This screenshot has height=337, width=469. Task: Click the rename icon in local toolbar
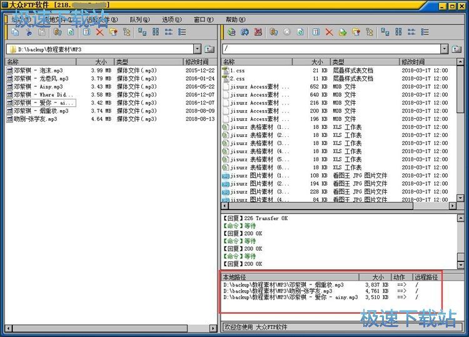coord(86,32)
